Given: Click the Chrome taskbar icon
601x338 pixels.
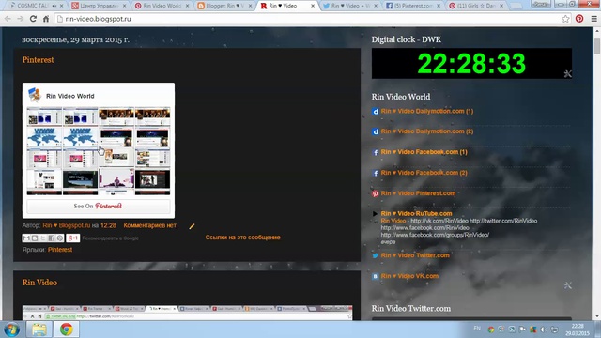Looking at the screenshot, I should (67, 330).
